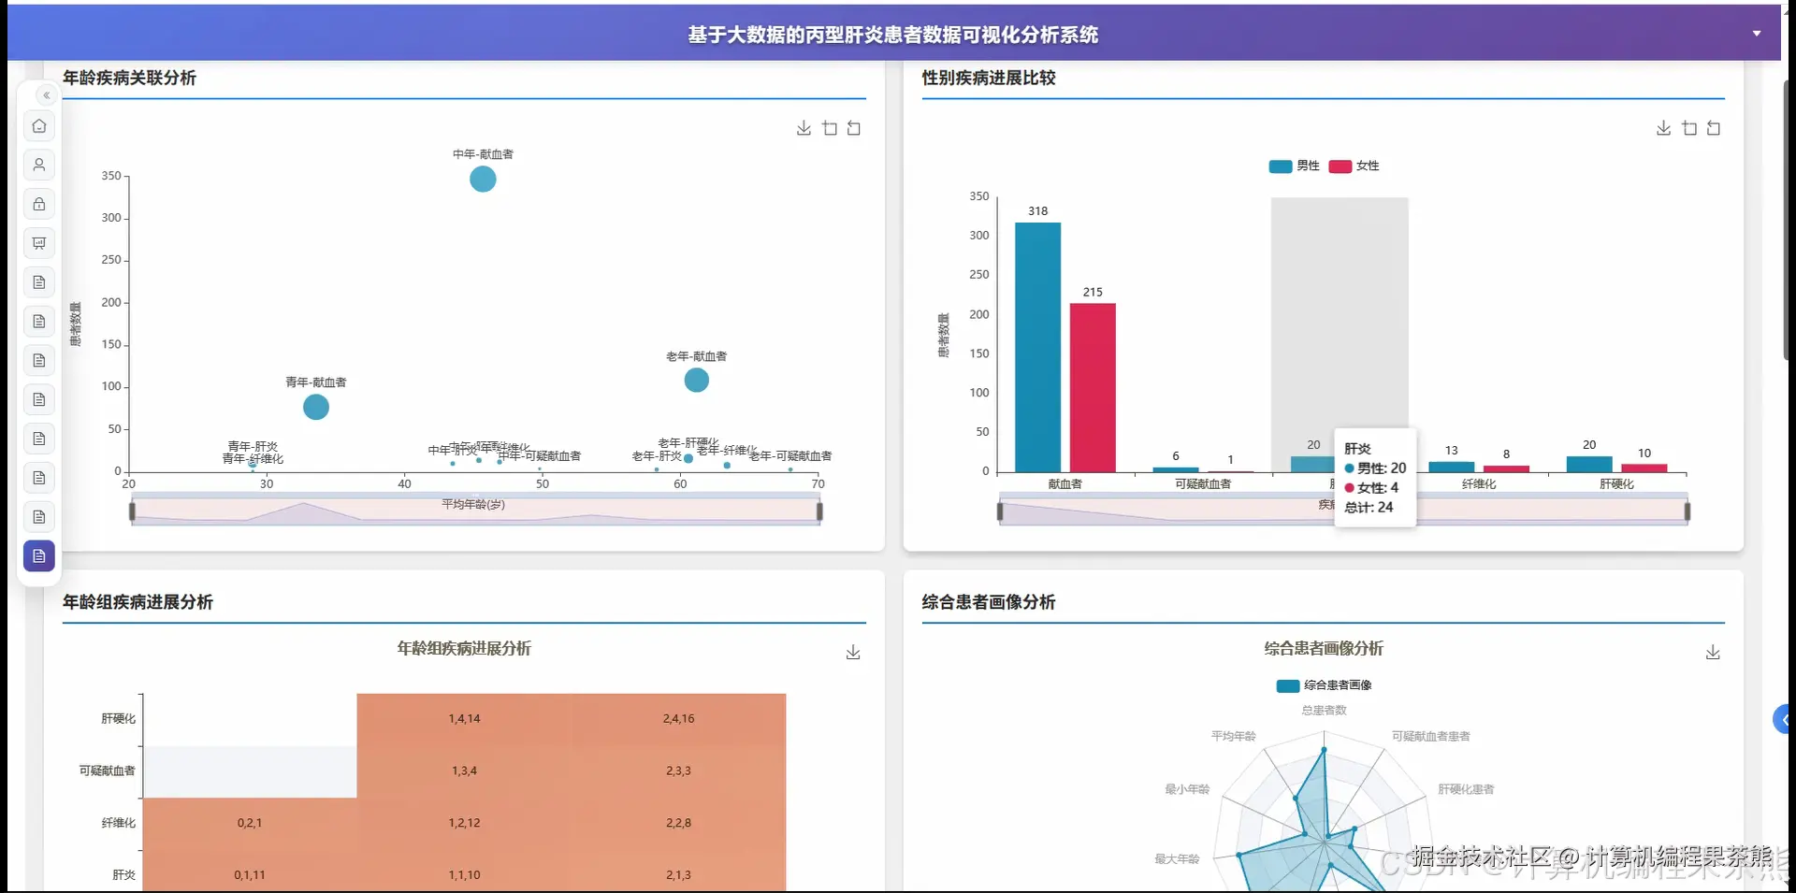Viewport: 1796px width, 893px height.
Task: Click the system title 基于大数据的丙型肝炎患者数据可视化分析系统
Action: click(893, 35)
